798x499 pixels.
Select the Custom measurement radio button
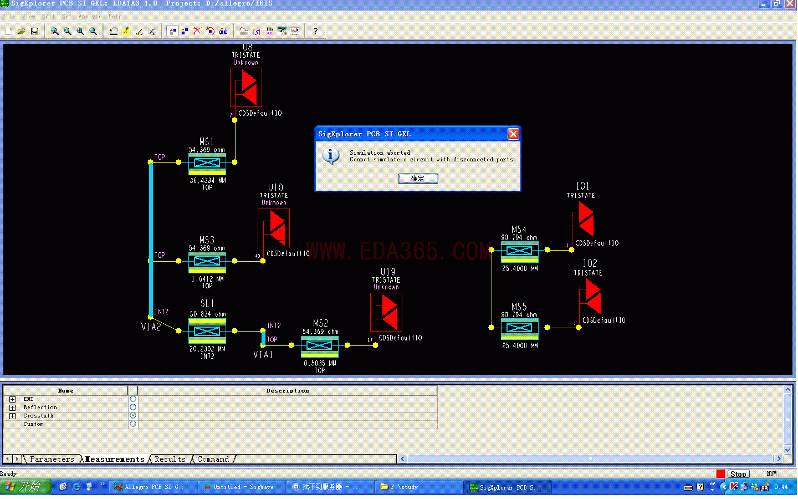pos(133,424)
